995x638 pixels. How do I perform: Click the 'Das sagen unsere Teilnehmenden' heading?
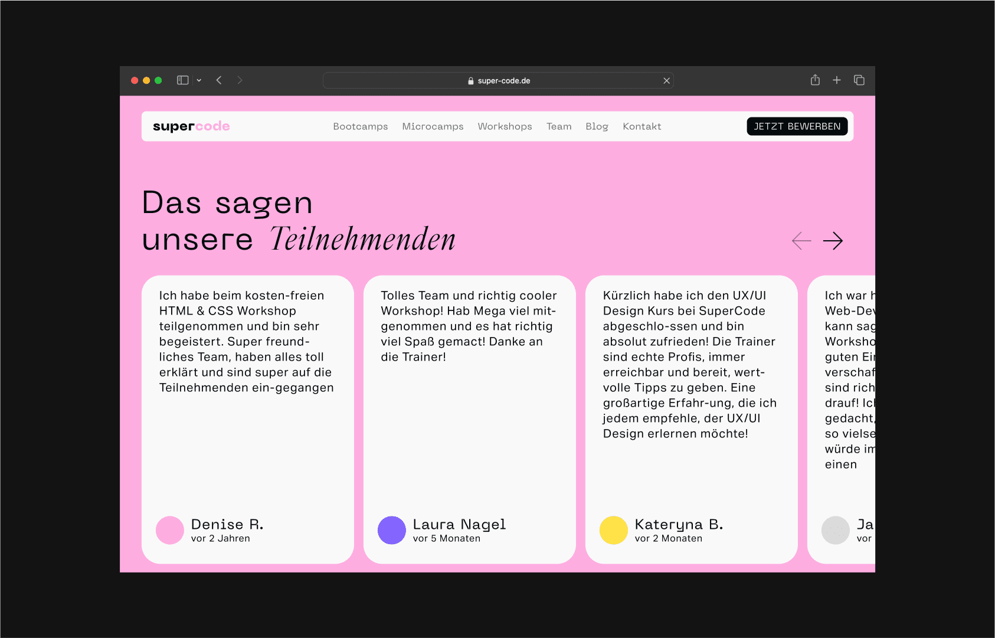pyautogui.click(x=299, y=221)
